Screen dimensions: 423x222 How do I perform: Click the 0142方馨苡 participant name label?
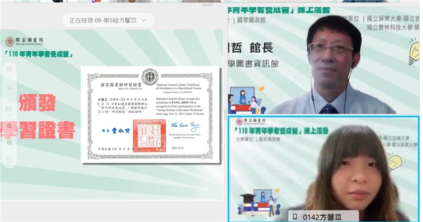pyautogui.click(x=322, y=217)
